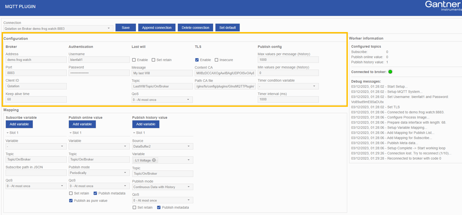Check the Insecure TLS option

pos(217,59)
